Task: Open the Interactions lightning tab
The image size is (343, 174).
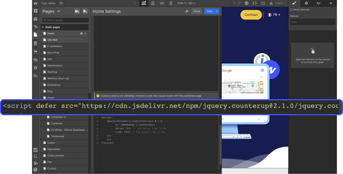Action: coord(331,3)
